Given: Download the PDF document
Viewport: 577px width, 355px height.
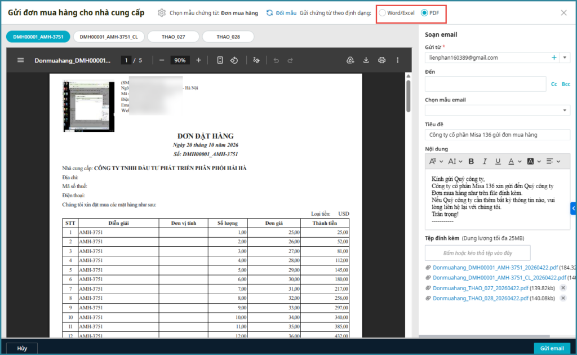Looking at the screenshot, I should [x=366, y=60].
